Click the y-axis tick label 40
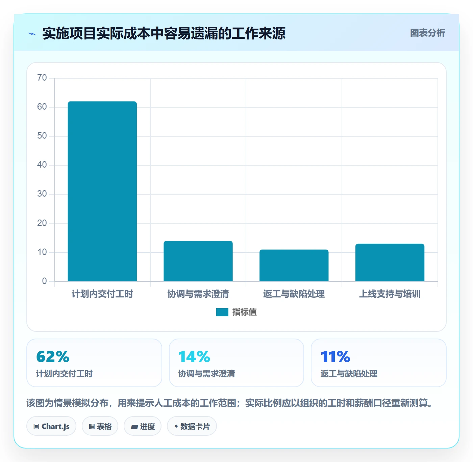 tap(42, 165)
